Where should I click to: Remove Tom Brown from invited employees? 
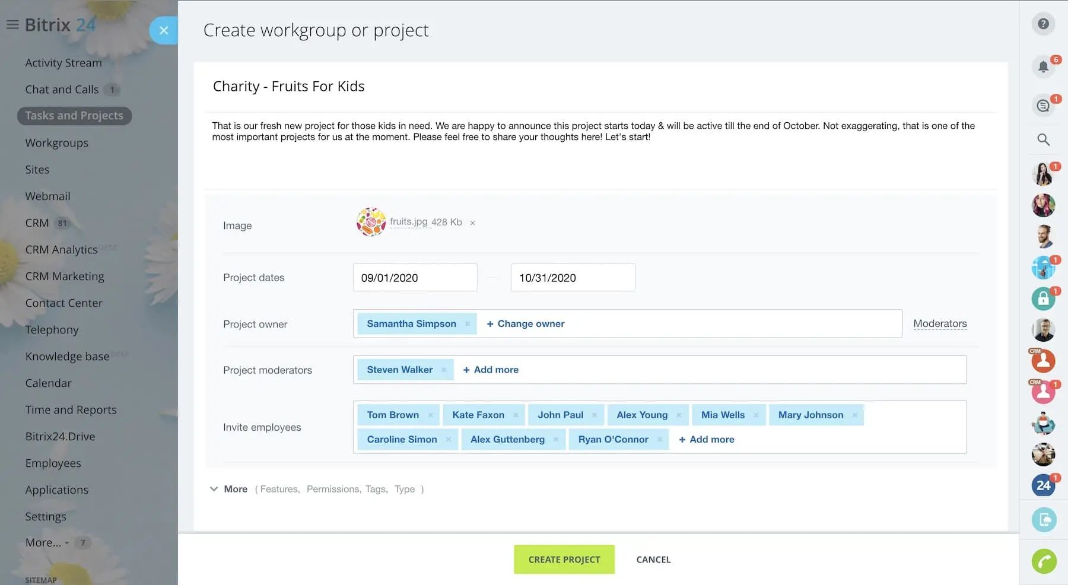430,415
